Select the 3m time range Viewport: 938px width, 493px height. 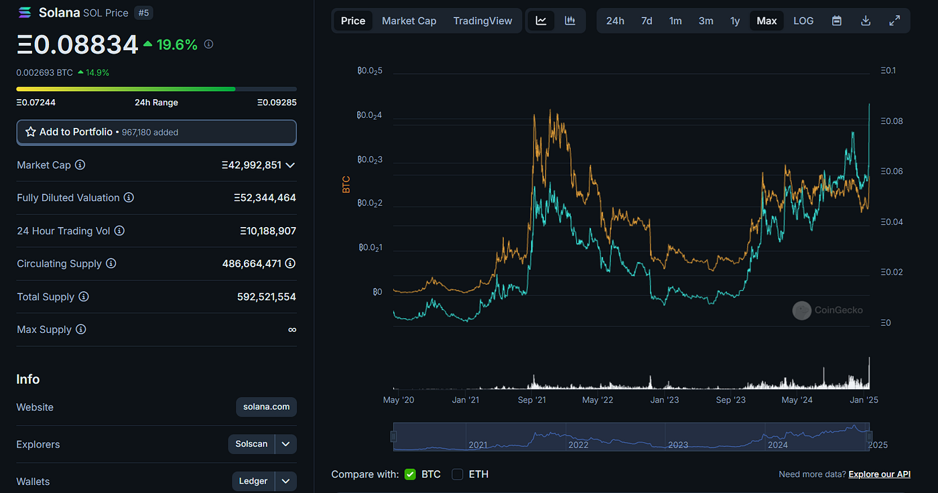click(x=706, y=21)
